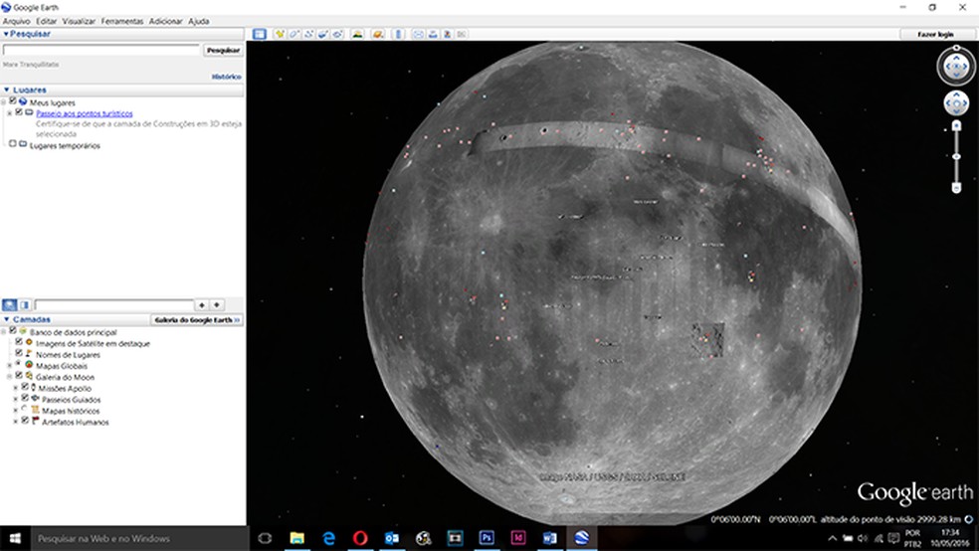Expand the Missões Apollo tree node
Screen dimensions: 979x551
click(x=16, y=388)
